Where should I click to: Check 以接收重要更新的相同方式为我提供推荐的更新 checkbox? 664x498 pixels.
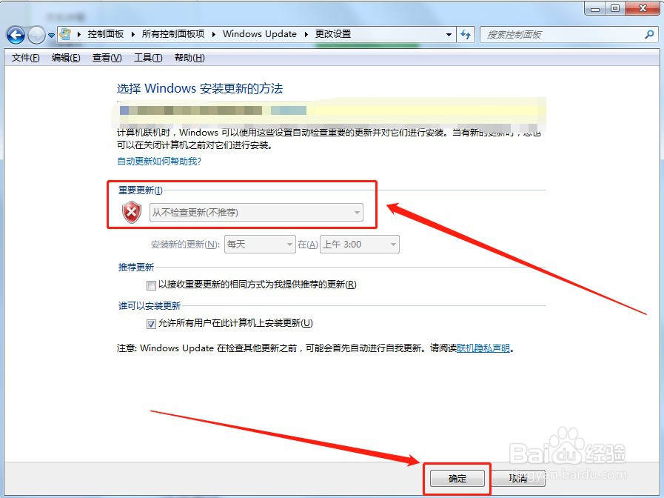151,285
